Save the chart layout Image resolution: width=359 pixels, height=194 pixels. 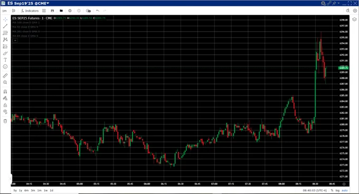[52, 11]
